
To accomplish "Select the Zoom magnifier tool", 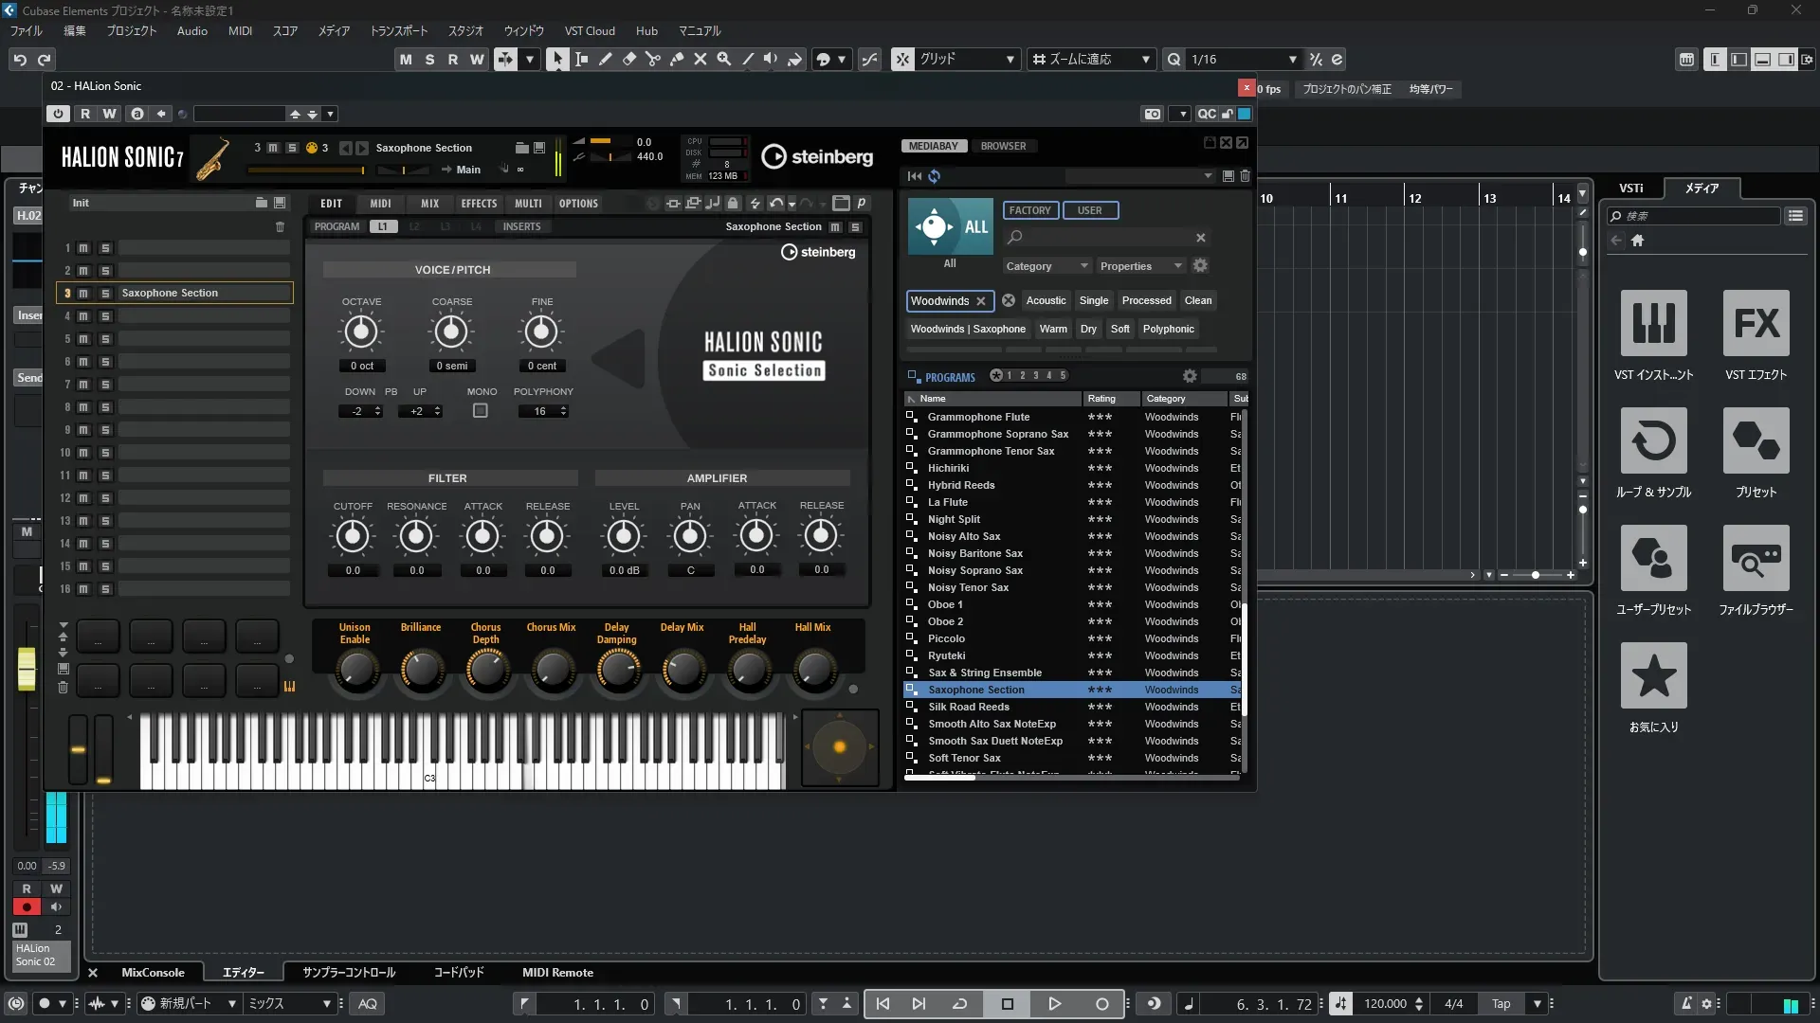I will click(723, 59).
